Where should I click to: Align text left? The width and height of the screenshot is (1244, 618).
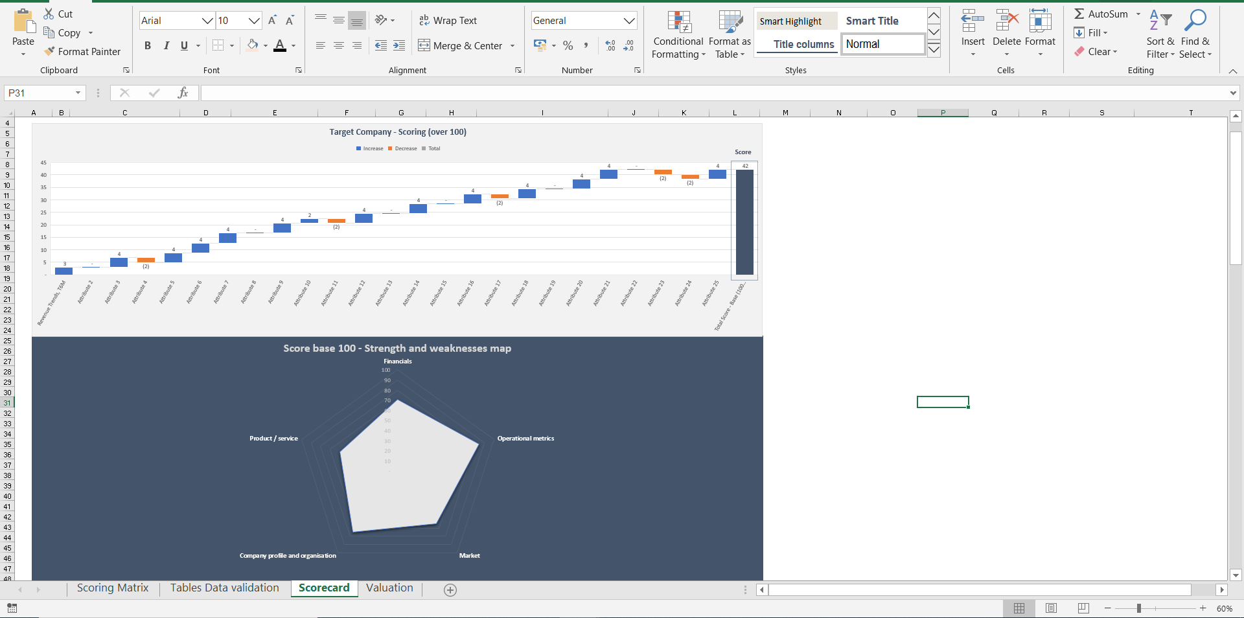tap(321, 45)
